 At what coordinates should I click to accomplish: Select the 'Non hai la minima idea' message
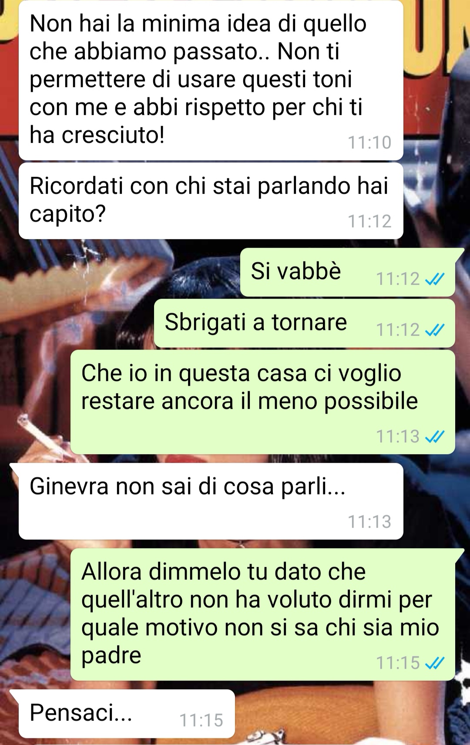click(x=211, y=81)
